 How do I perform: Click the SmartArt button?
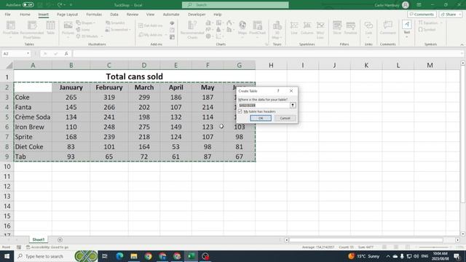115,23
